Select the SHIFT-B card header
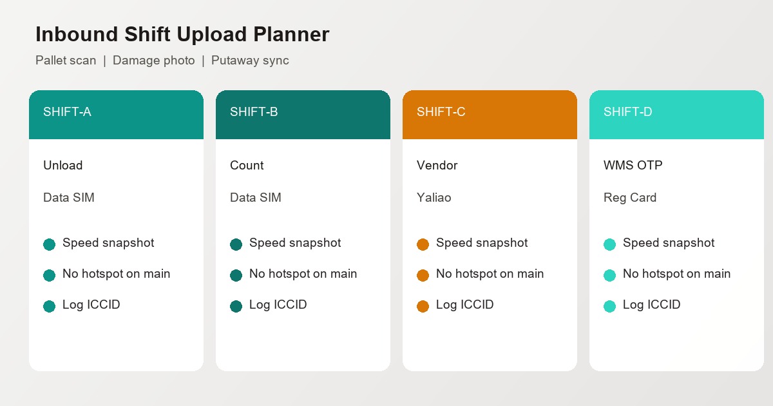 point(303,115)
